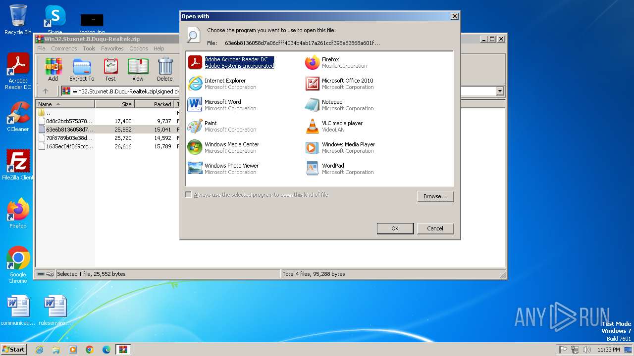Toggle Always use selected program checkbox
The height and width of the screenshot is (356, 634).
(188, 195)
